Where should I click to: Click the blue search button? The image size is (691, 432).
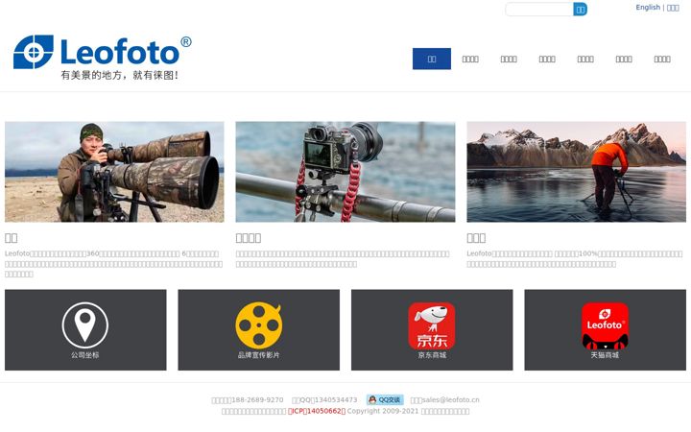(580, 10)
